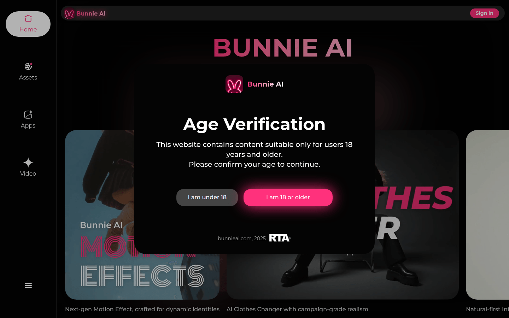Click the bunnieai.com, 2025 label
509x318 pixels.
point(241,238)
